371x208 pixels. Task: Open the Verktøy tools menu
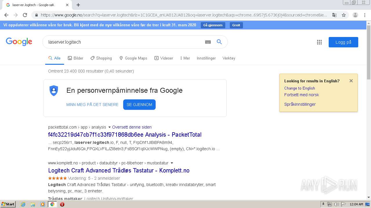click(x=229, y=58)
